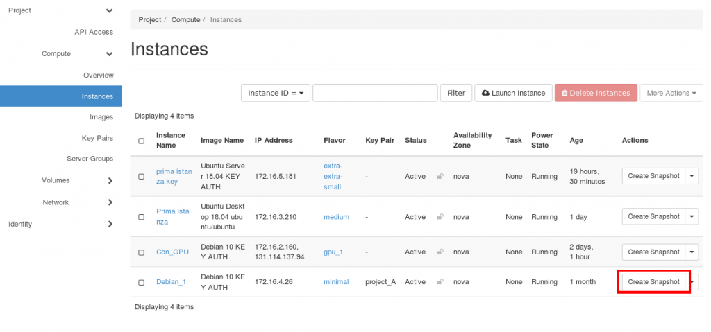Click lock icon in Prima istanza row
The width and height of the screenshot is (711, 332).
pyautogui.click(x=440, y=217)
